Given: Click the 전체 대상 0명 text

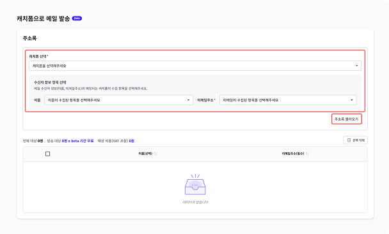Looking at the screenshot, I should point(33,141).
